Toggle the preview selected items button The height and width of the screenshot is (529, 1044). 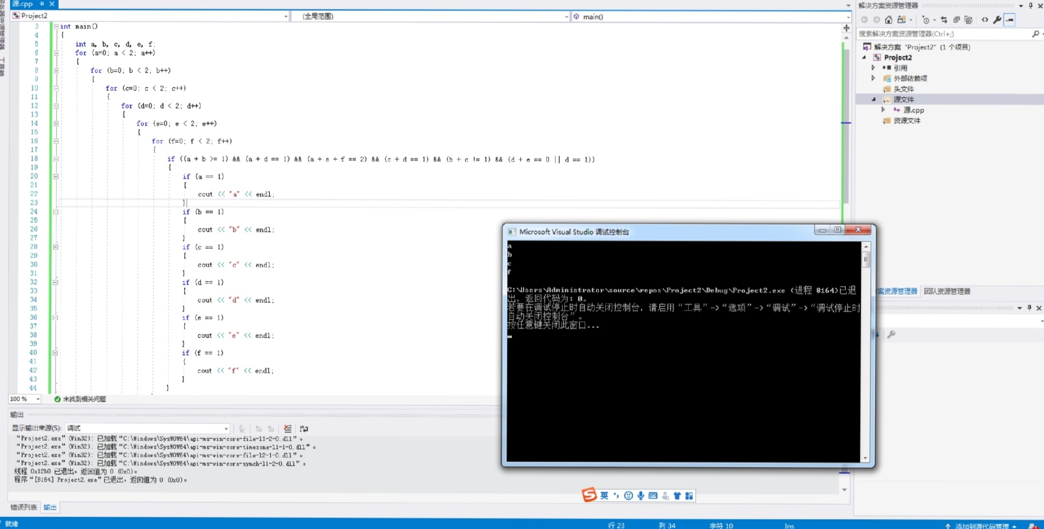(x=1009, y=20)
